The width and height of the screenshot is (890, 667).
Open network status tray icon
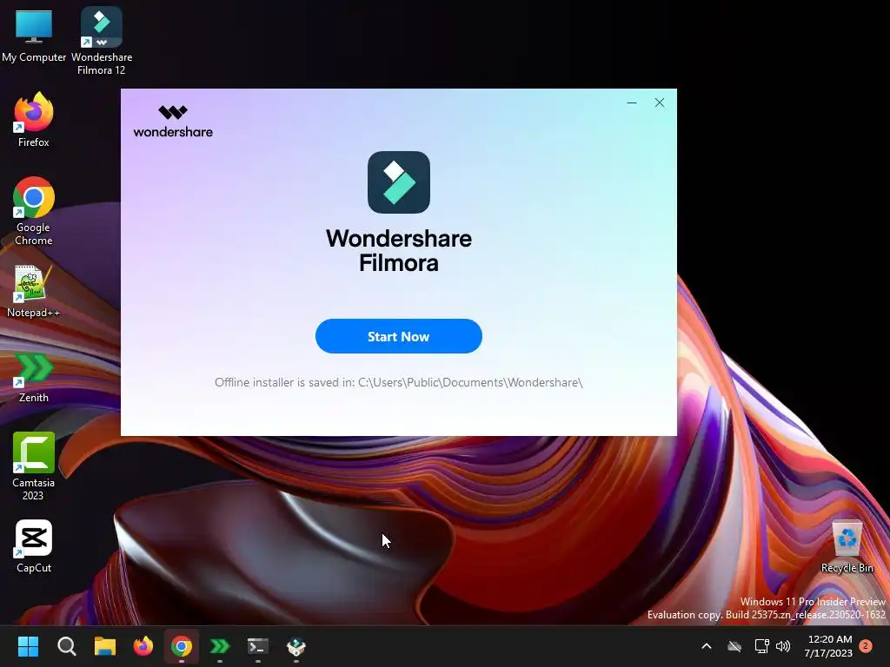(761, 646)
